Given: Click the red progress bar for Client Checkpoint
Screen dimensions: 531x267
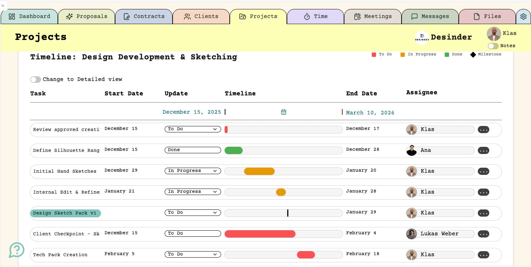Looking at the screenshot, I should point(260,234).
